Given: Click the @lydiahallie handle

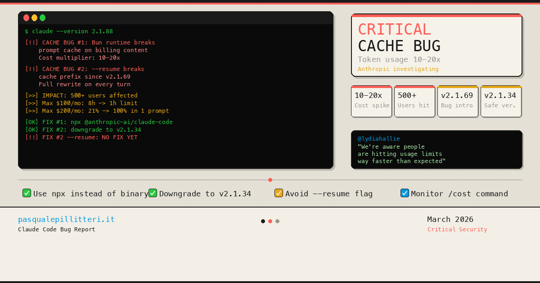Looking at the screenshot, I should pos(379,138).
